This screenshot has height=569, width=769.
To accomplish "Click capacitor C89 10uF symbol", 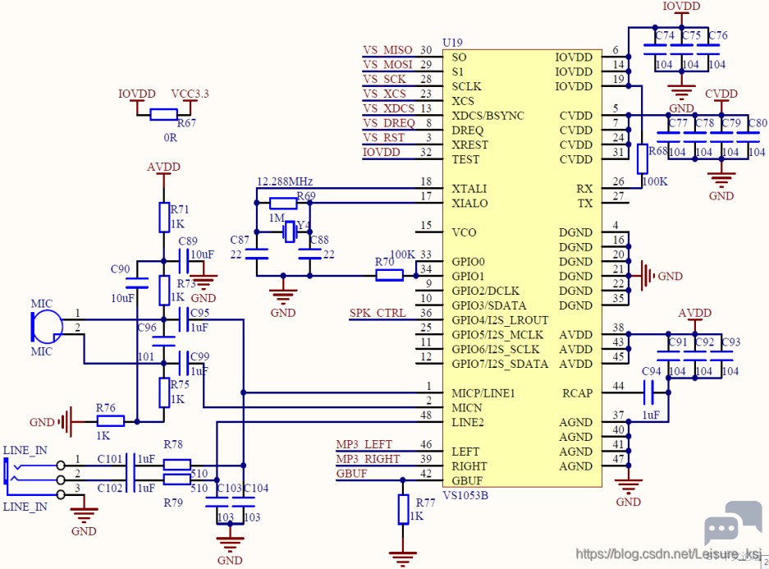I will (x=183, y=261).
